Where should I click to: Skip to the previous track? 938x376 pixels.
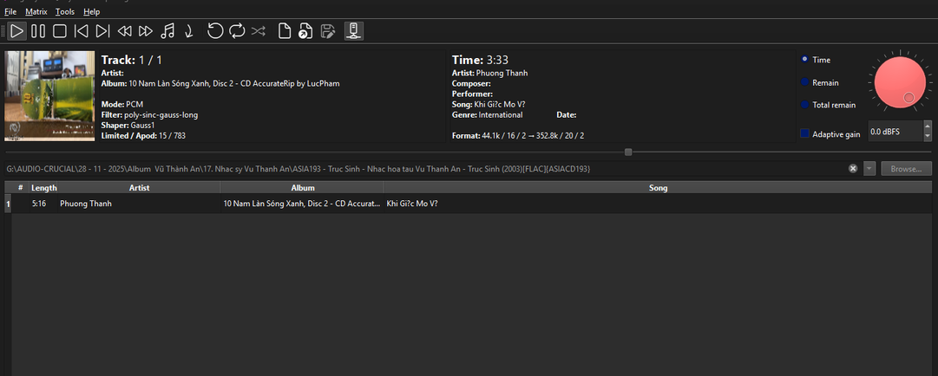click(82, 31)
